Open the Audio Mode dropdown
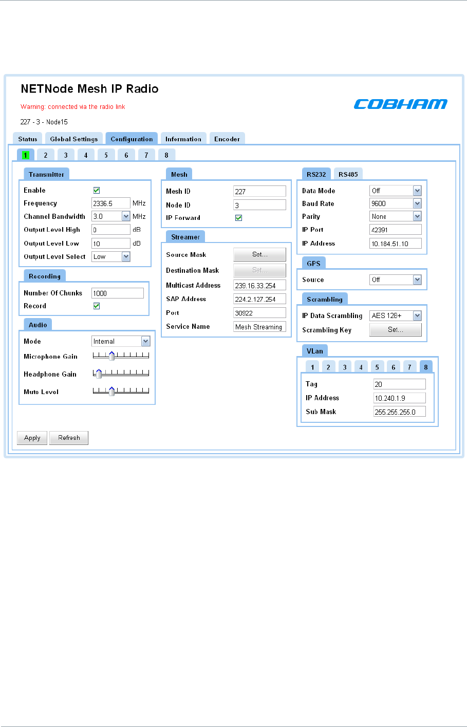Viewport: 467px width, 727px height. [x=121, y=342]
